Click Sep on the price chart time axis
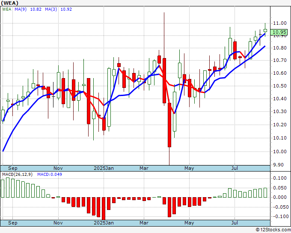The image size is (291, 233). (12, 168)
